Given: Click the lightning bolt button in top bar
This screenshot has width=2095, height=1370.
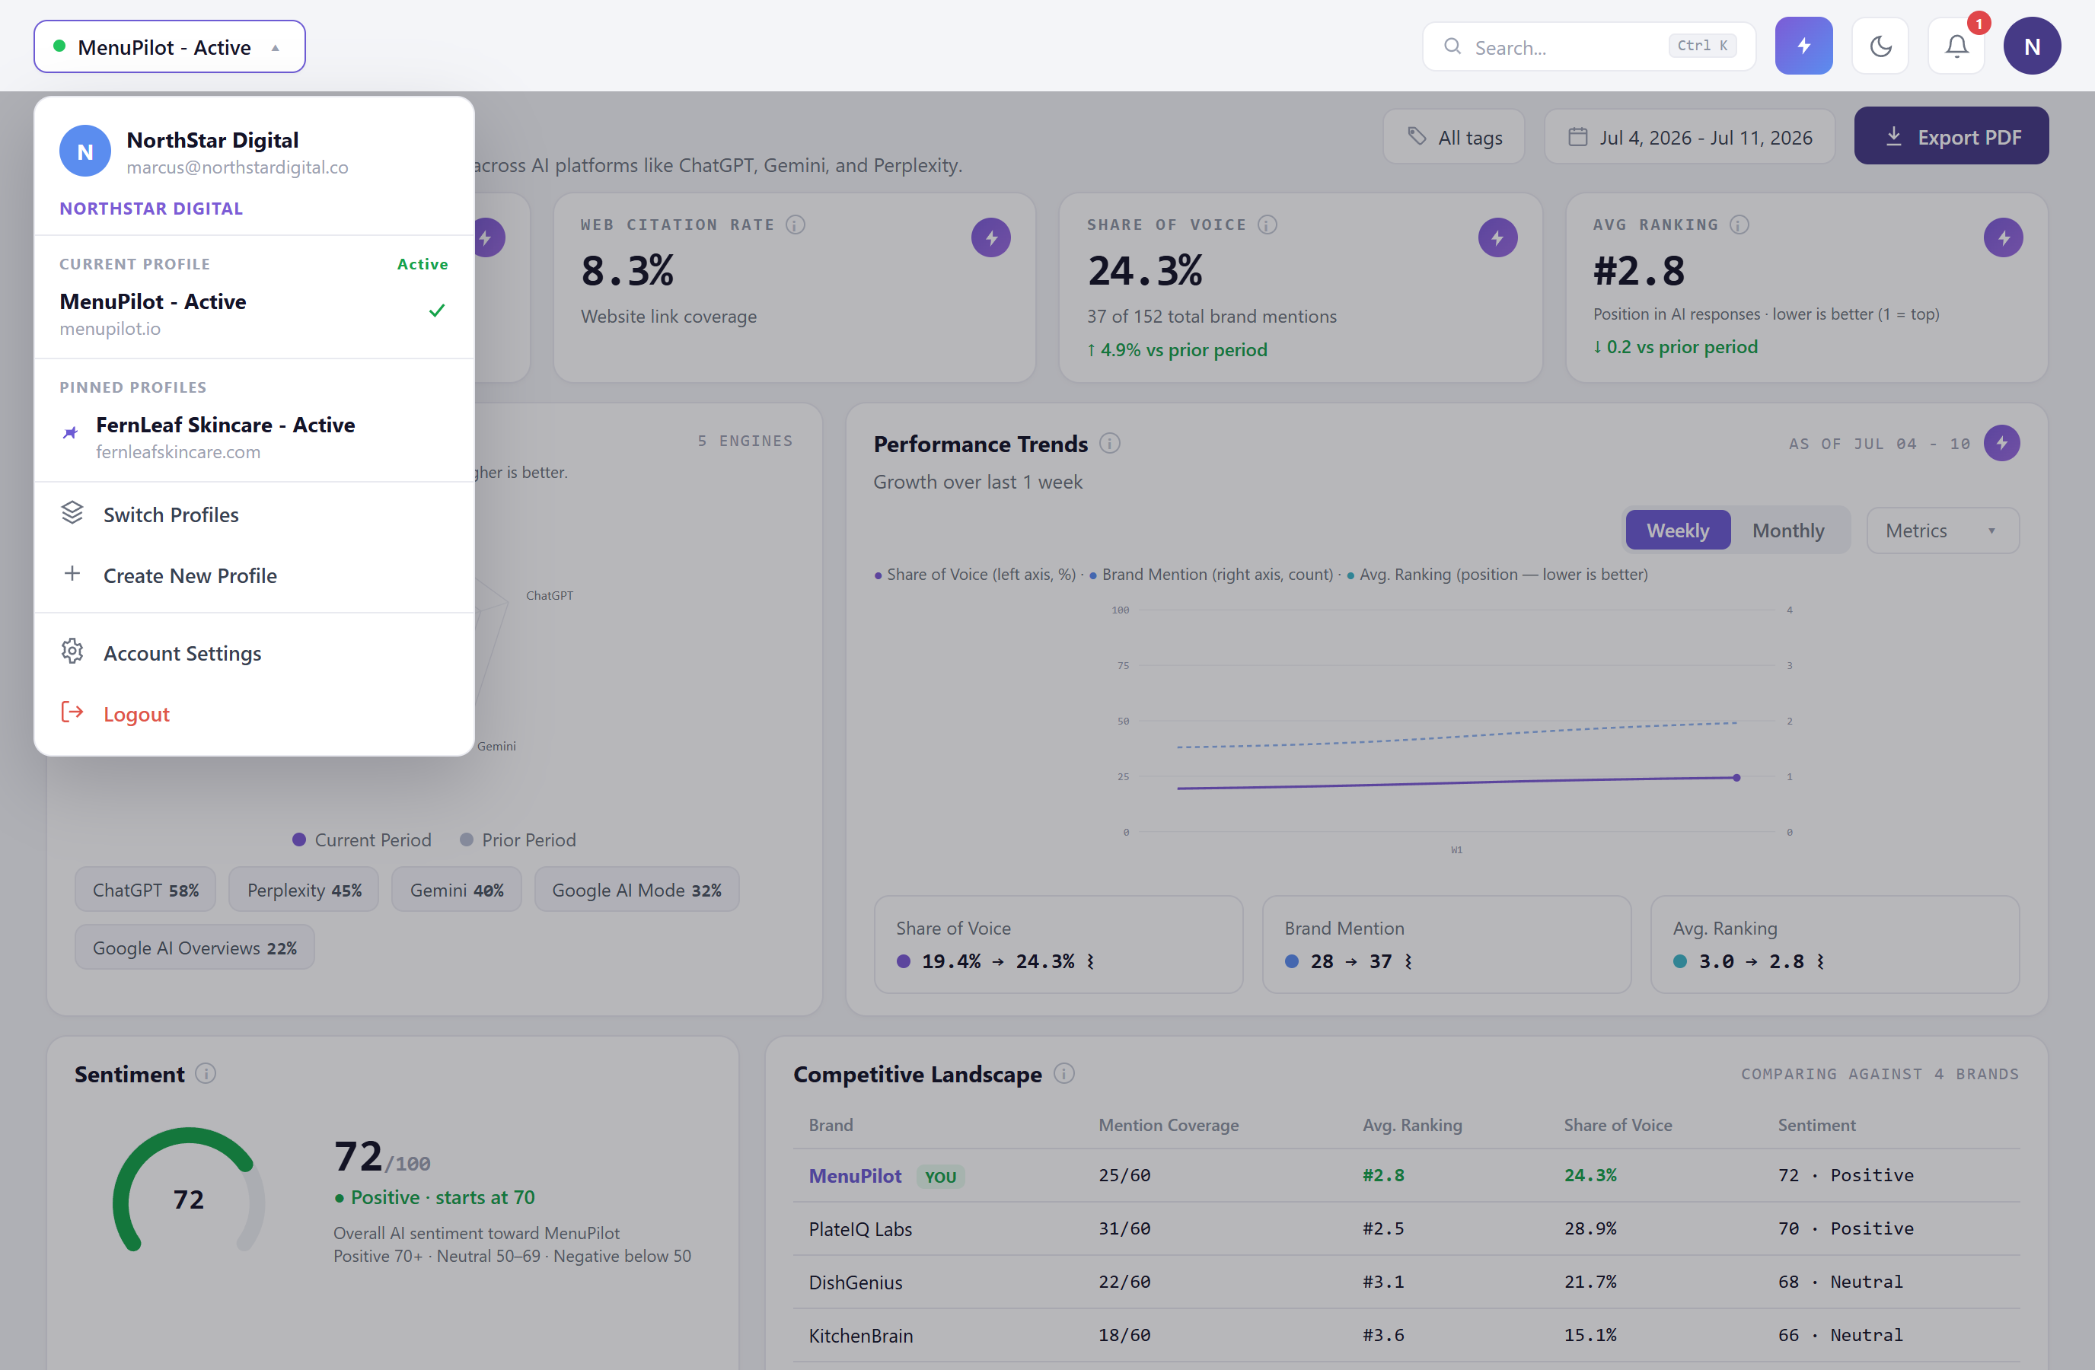Looking at the screenshot, I should pyautogui.click(x=1803, y=46).
